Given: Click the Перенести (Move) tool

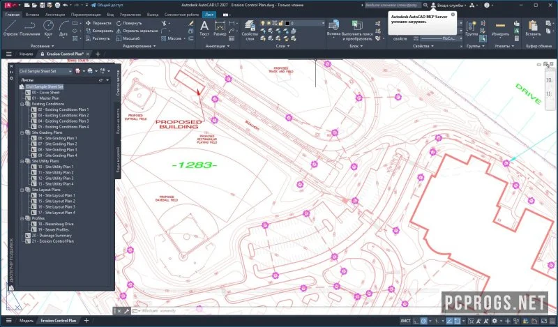Looking at the screenshot, I should (98, 23).
